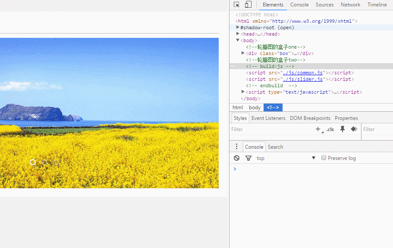Click the pin element state icon
Screen dimensions: 393x248
click(x=343, y=129)
